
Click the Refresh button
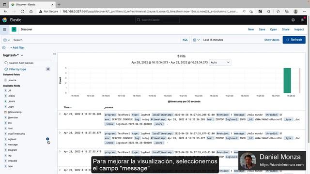pyautogui.click(x=294, y=40)
